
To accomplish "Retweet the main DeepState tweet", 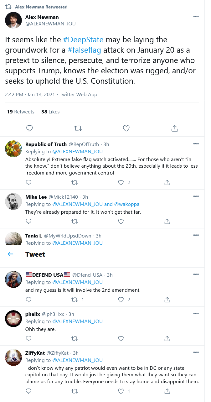I will pyautogui.click(x=78, y=128).
